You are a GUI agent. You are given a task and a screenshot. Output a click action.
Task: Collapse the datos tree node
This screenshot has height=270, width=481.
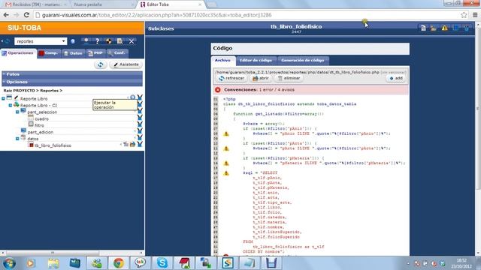pyautogui.click(x=17, y=139)
